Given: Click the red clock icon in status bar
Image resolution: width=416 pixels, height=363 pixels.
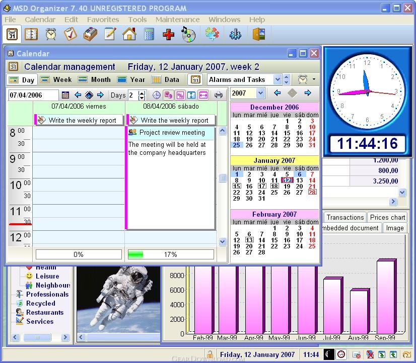Looking at the screenshot, I should coord(341,354).
